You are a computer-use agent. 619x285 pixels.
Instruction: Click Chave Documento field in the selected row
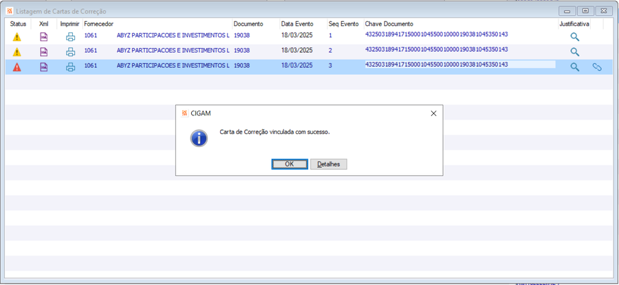pos(460,65)
